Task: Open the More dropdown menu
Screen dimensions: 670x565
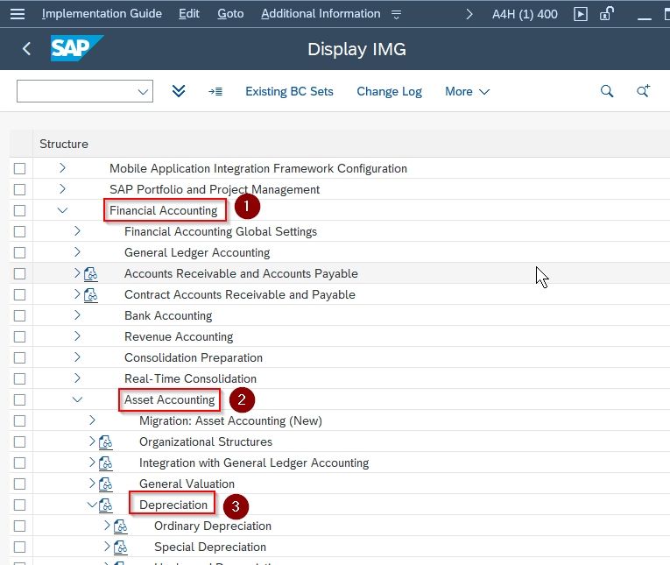Action: [x=467, y=91]
